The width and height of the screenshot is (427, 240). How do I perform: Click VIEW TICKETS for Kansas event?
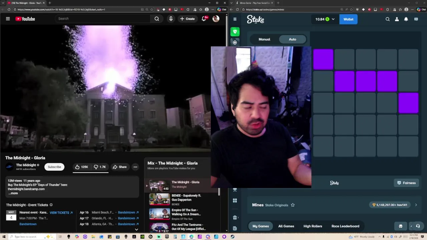(61, 212)
